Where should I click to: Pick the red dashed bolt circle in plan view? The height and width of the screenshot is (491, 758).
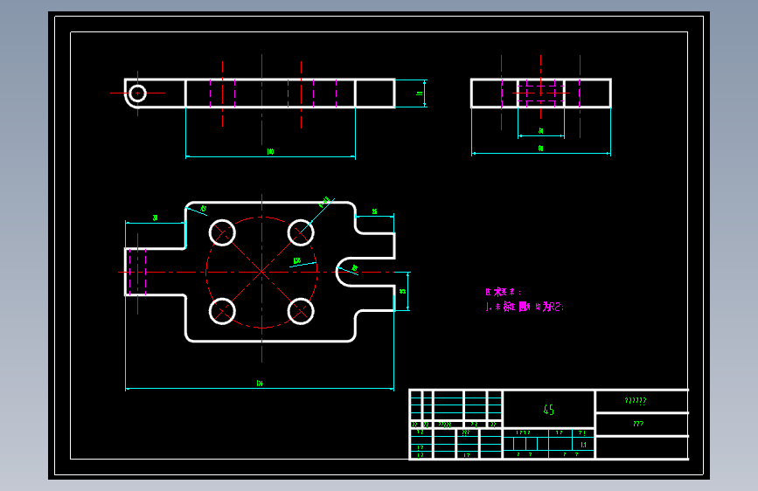pos(261,272)
